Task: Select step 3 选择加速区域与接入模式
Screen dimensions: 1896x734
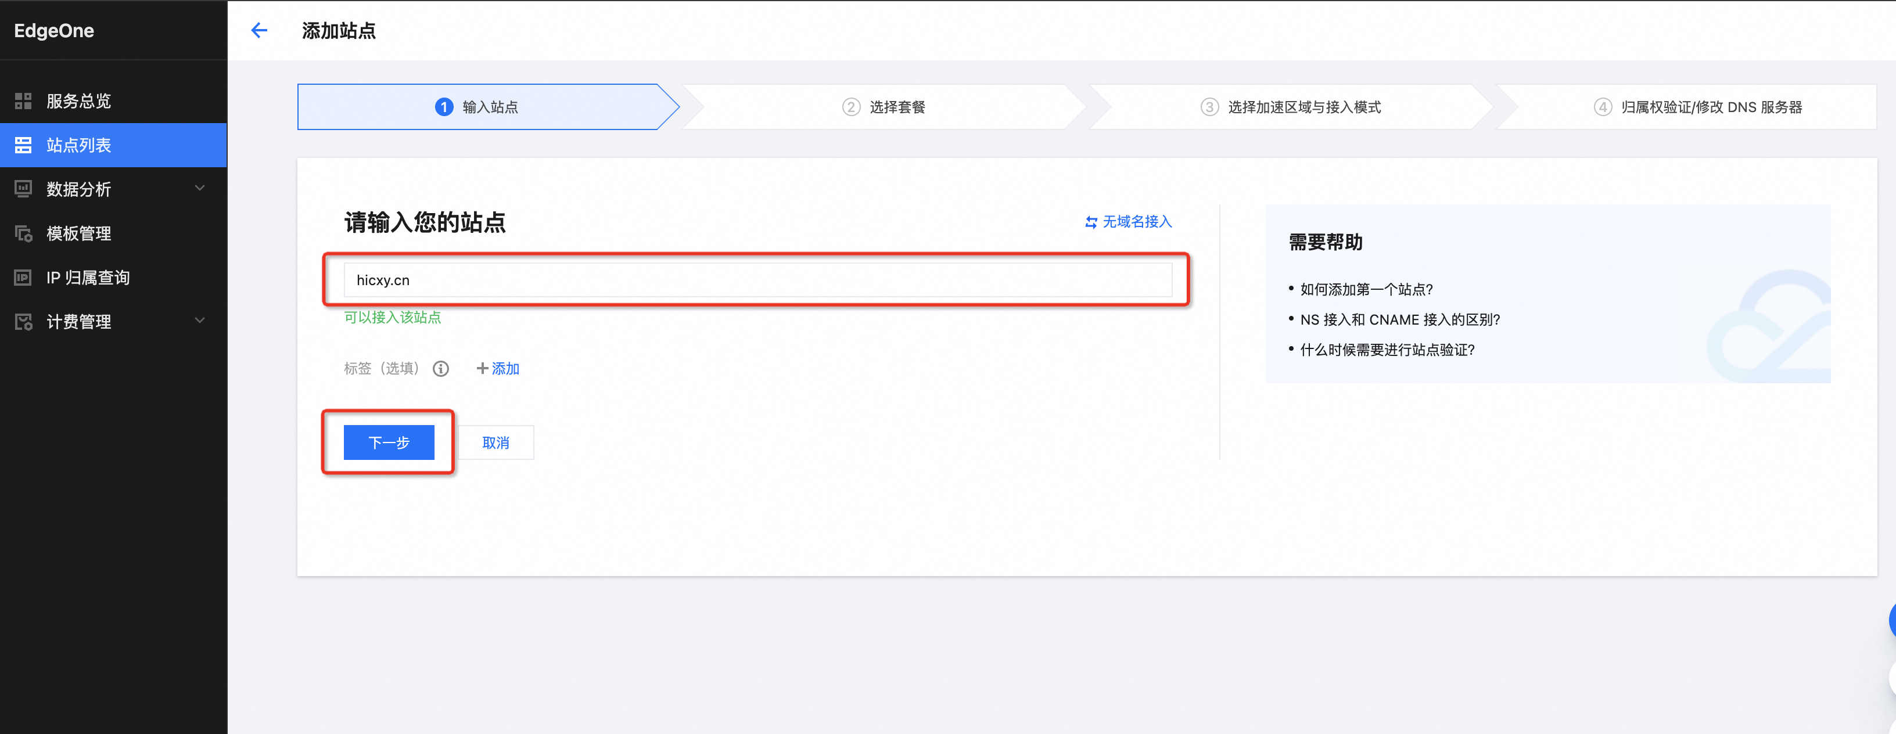Action: [x=1290, y=107]
